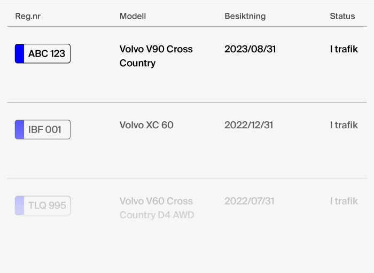Click I trafik status for ABC 123
374x273 pixels.
[x=344, y=49]
